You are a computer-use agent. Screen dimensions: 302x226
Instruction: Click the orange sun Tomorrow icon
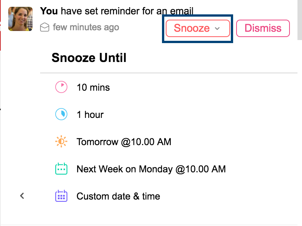click(x=61, y=142)
